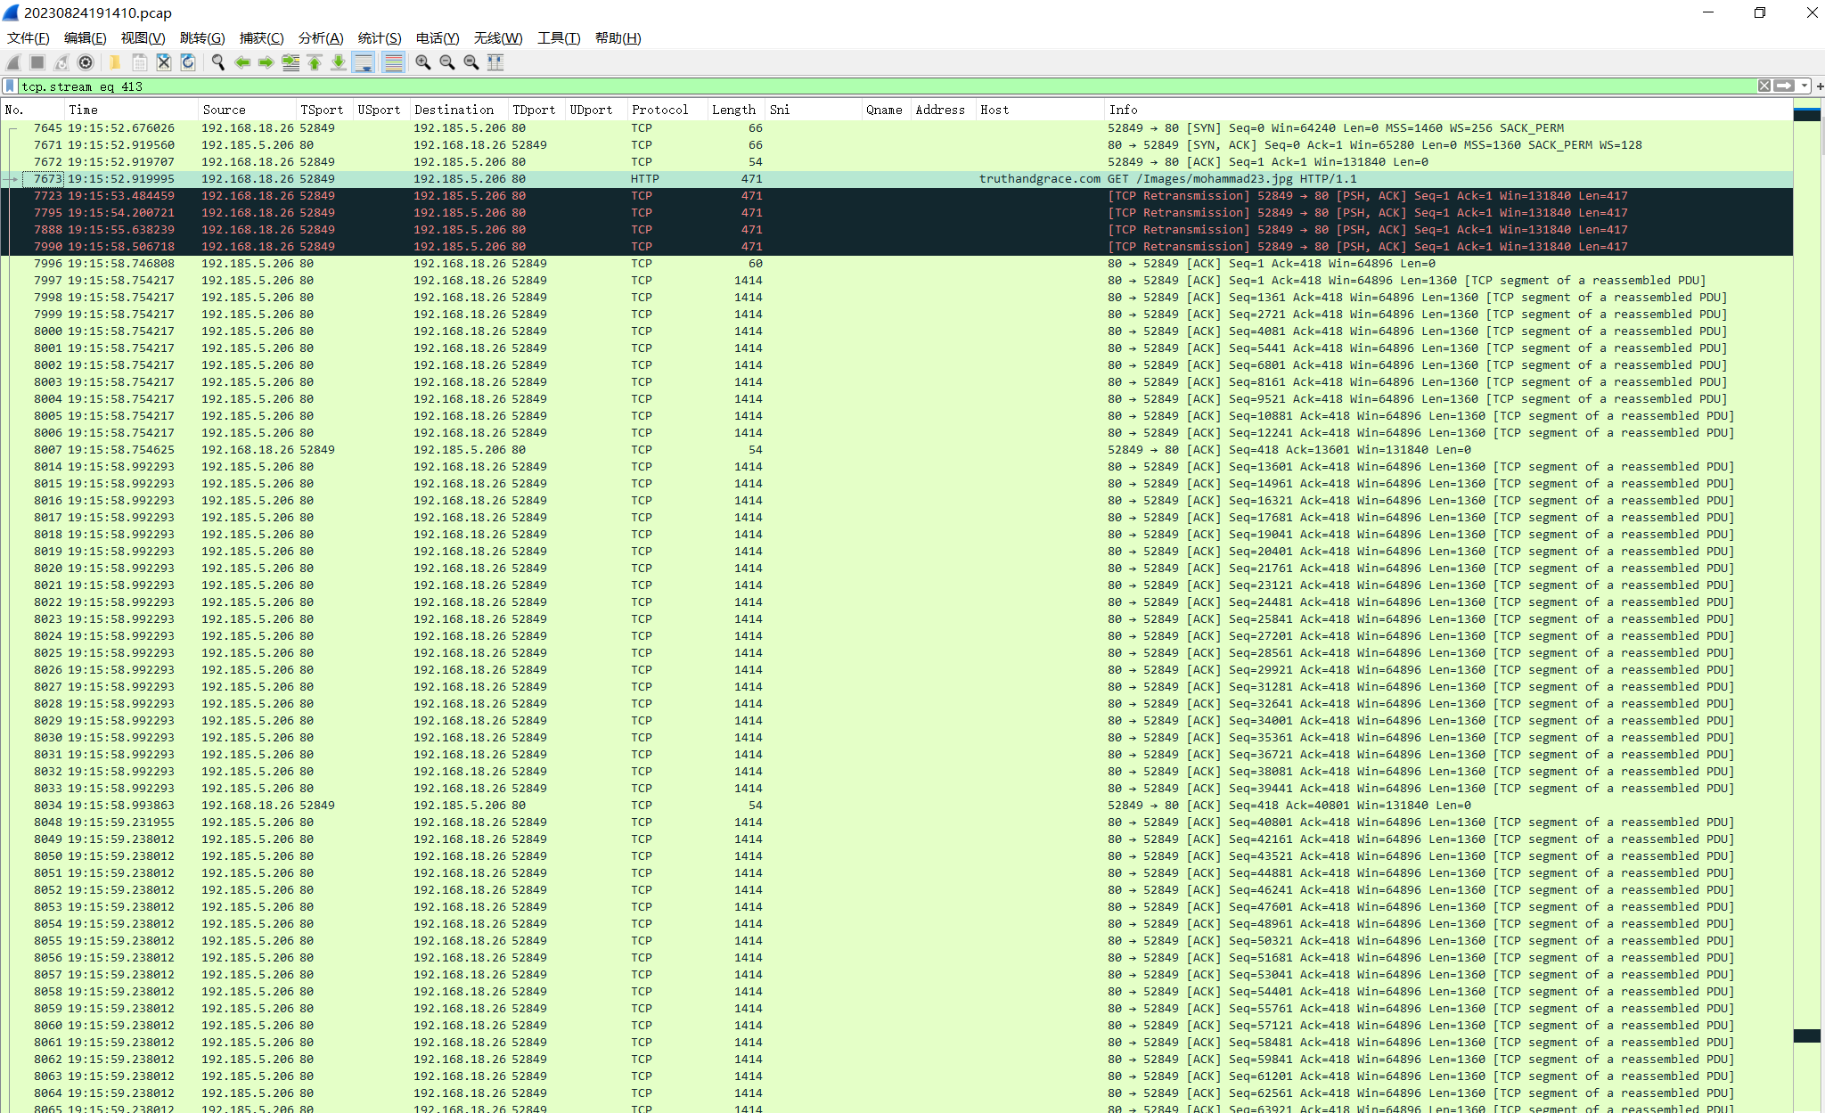
Task: Open the 分析(A) Analyze menu
Action: pos(320,38)
